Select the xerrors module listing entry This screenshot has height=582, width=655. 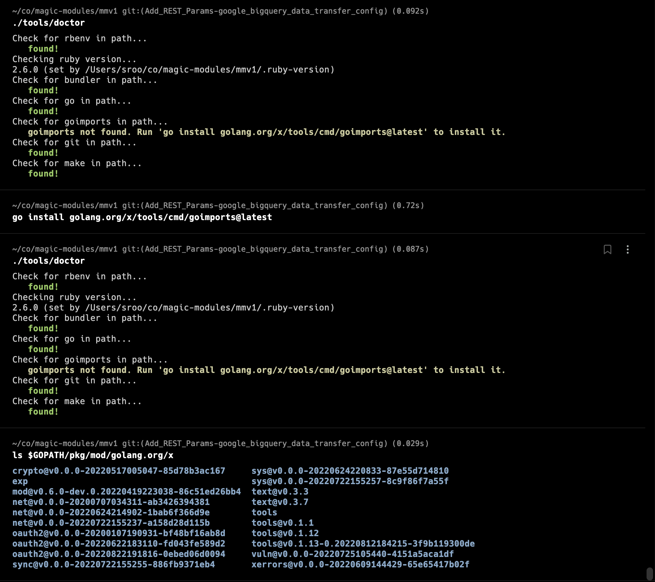point(360,565)
